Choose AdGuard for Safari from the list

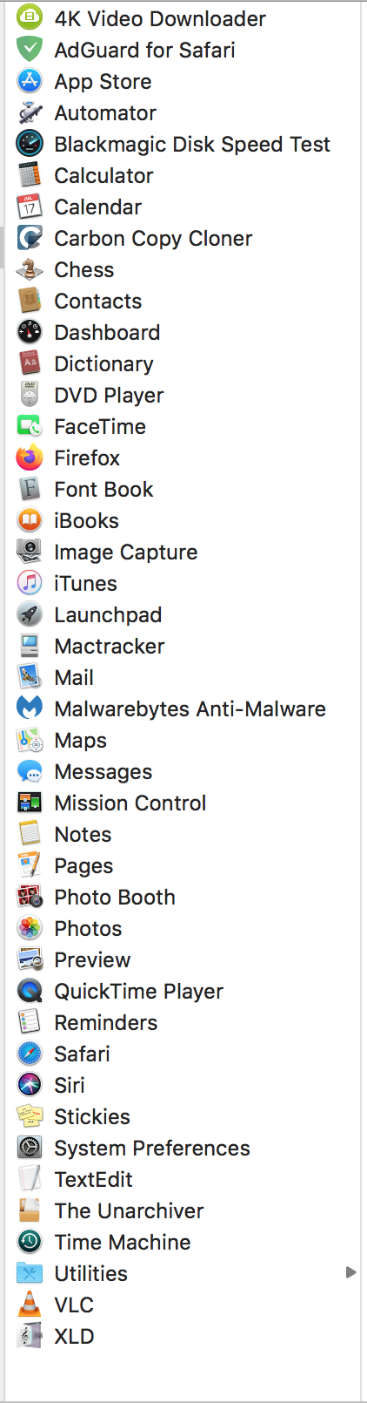coord(183,50)
